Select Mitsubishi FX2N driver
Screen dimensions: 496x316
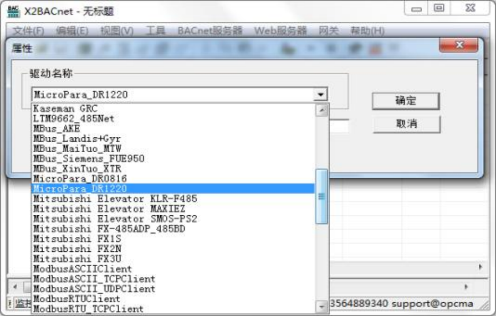173,249
